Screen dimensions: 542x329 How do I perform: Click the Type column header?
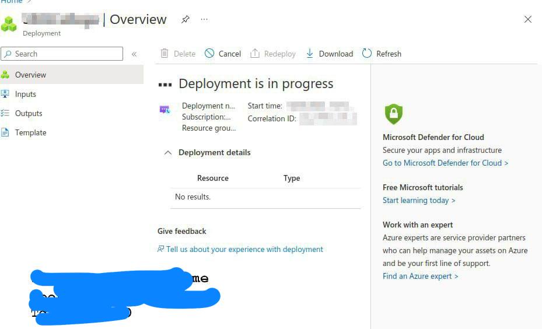(292, 178)
